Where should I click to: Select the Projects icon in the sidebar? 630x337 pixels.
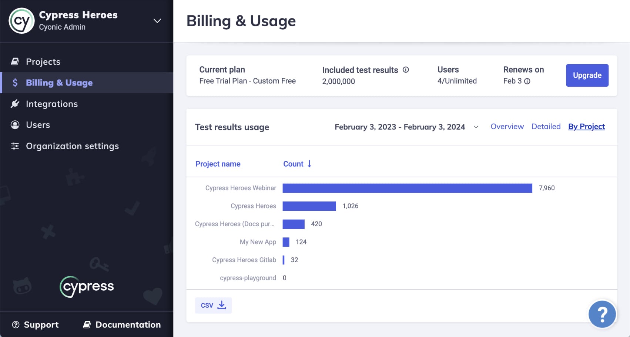point(15,61)
